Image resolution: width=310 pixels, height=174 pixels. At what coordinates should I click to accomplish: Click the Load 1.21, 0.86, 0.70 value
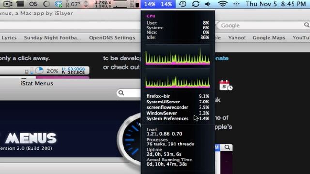coord(164,134)
